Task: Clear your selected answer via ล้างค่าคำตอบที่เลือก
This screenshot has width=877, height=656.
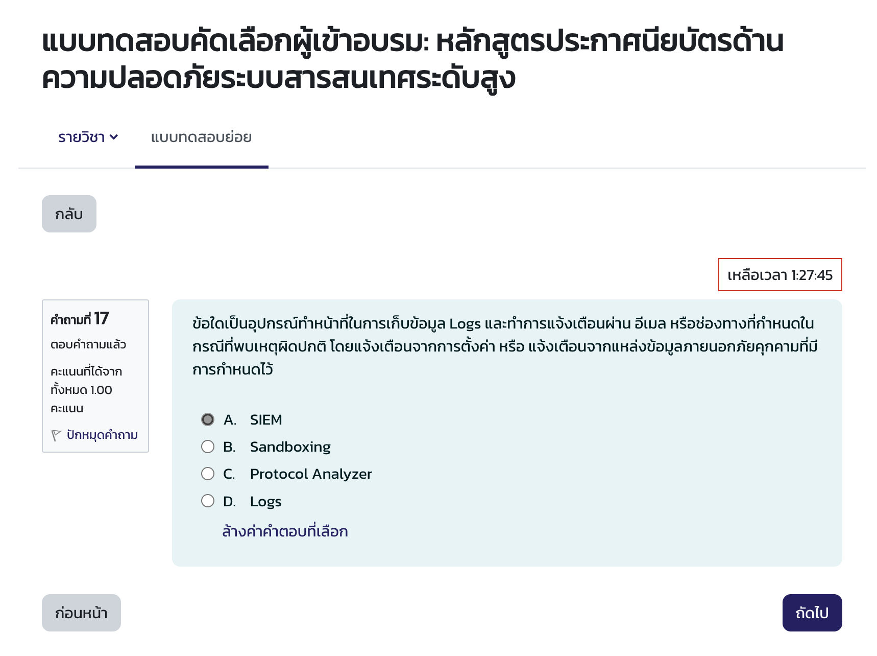Action: pos(284,531)
